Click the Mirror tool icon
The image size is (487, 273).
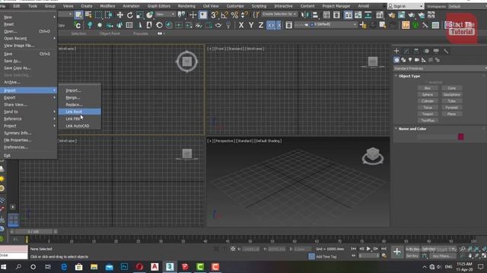pos(304,15)
